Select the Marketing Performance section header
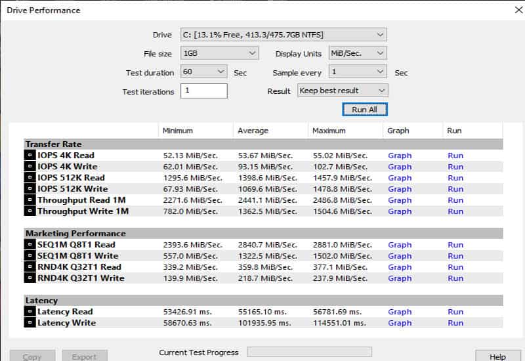 (x=263, y=234)
